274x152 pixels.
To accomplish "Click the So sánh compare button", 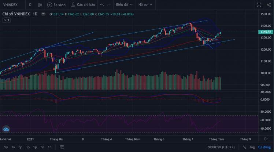I will click(56, 5).
